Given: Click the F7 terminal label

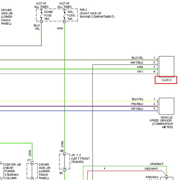Looking at the screenshot, I should coord(29,160).
